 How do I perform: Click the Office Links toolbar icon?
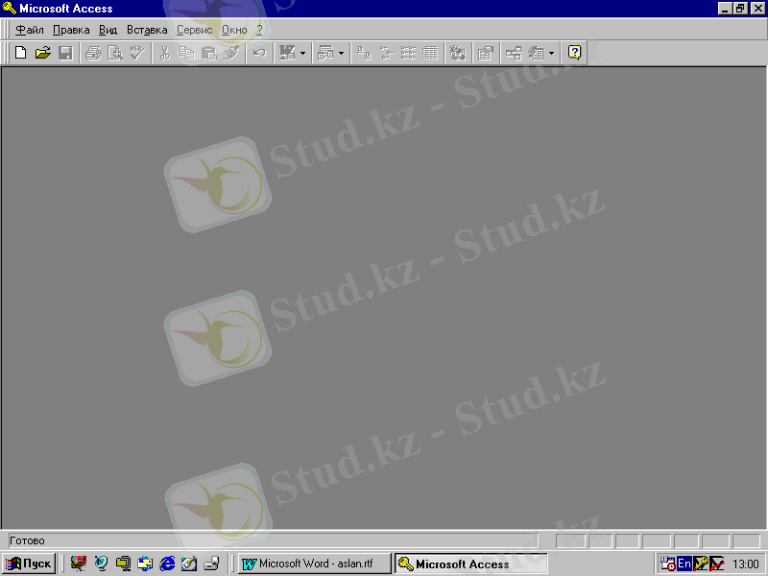pos(287,53)
